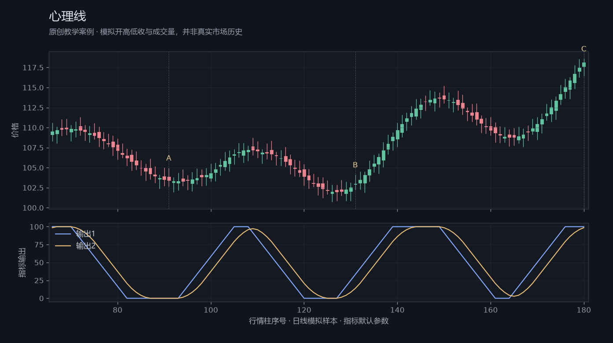Click the 100.0 price tick label
This screenshot has height=343, width=613.
coord(33,208)
